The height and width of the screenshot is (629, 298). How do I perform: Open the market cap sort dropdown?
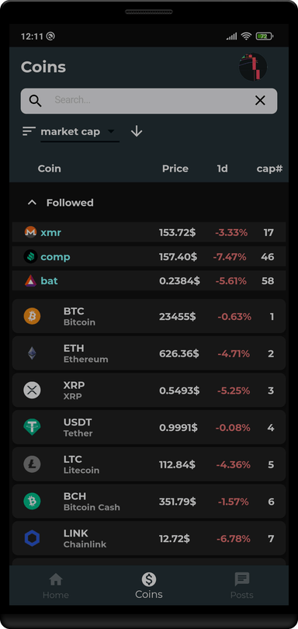[80, 132]
